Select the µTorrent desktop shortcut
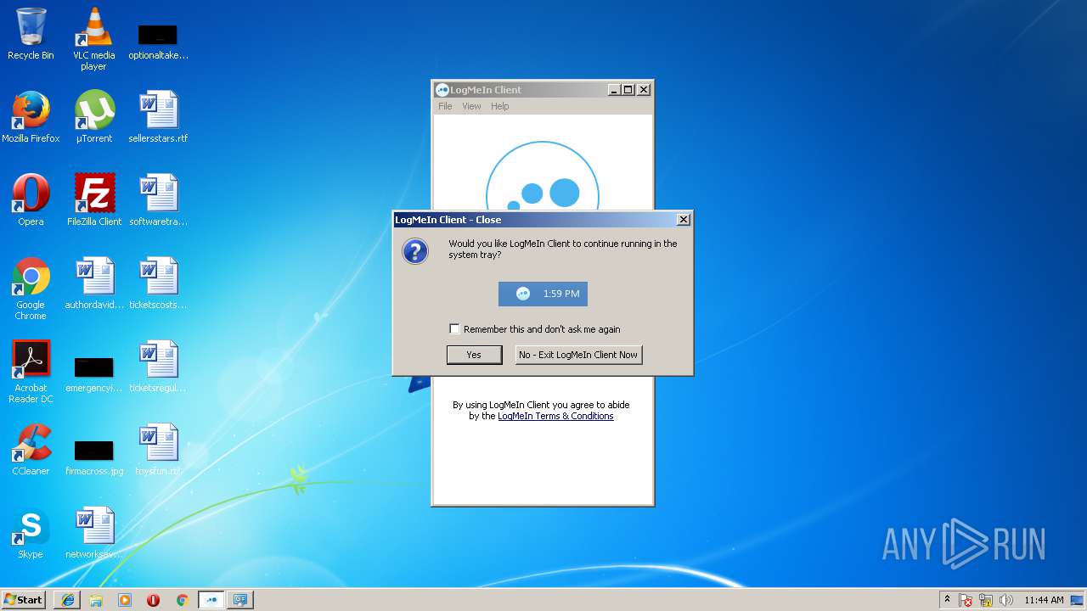Screen dimensions: 1087x611 click(93, 117)
